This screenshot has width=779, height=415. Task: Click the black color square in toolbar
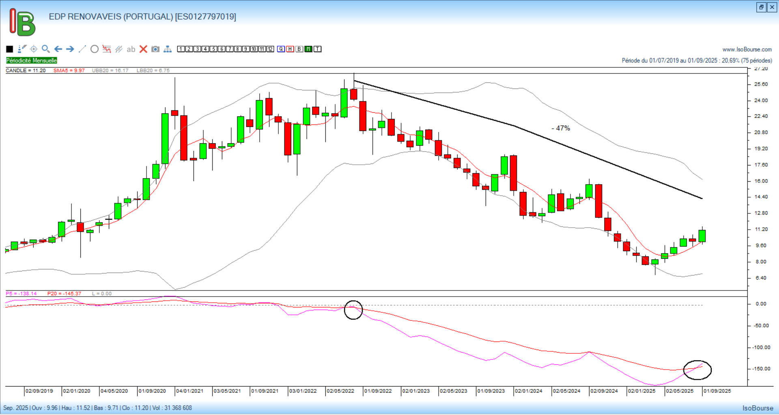10,49
